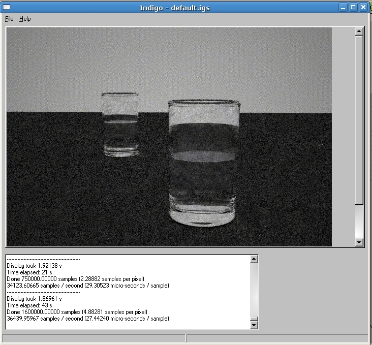Maximize the Indigo window

coord(353,7)
